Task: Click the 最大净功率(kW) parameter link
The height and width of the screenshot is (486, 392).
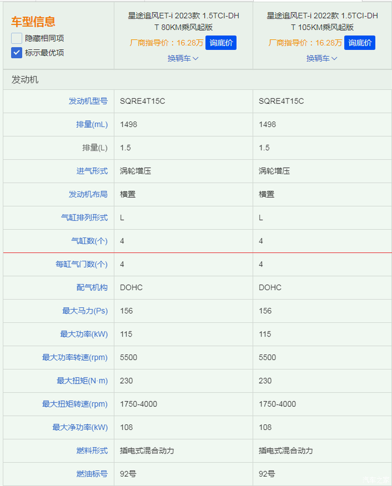Action: pos(80,427)
